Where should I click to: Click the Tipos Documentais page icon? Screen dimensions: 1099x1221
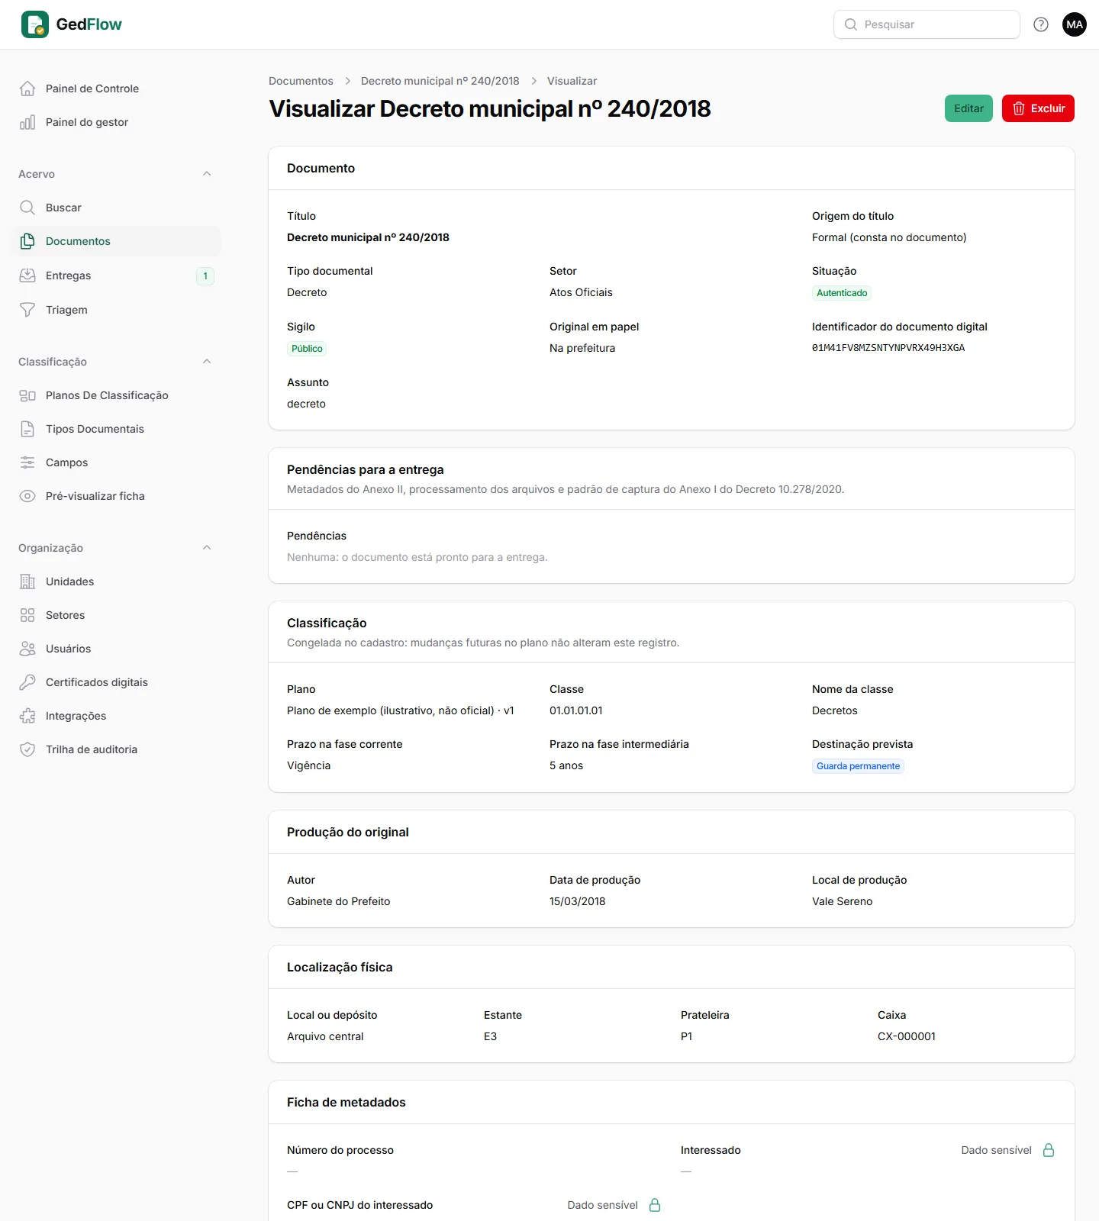tap(27, 429)
